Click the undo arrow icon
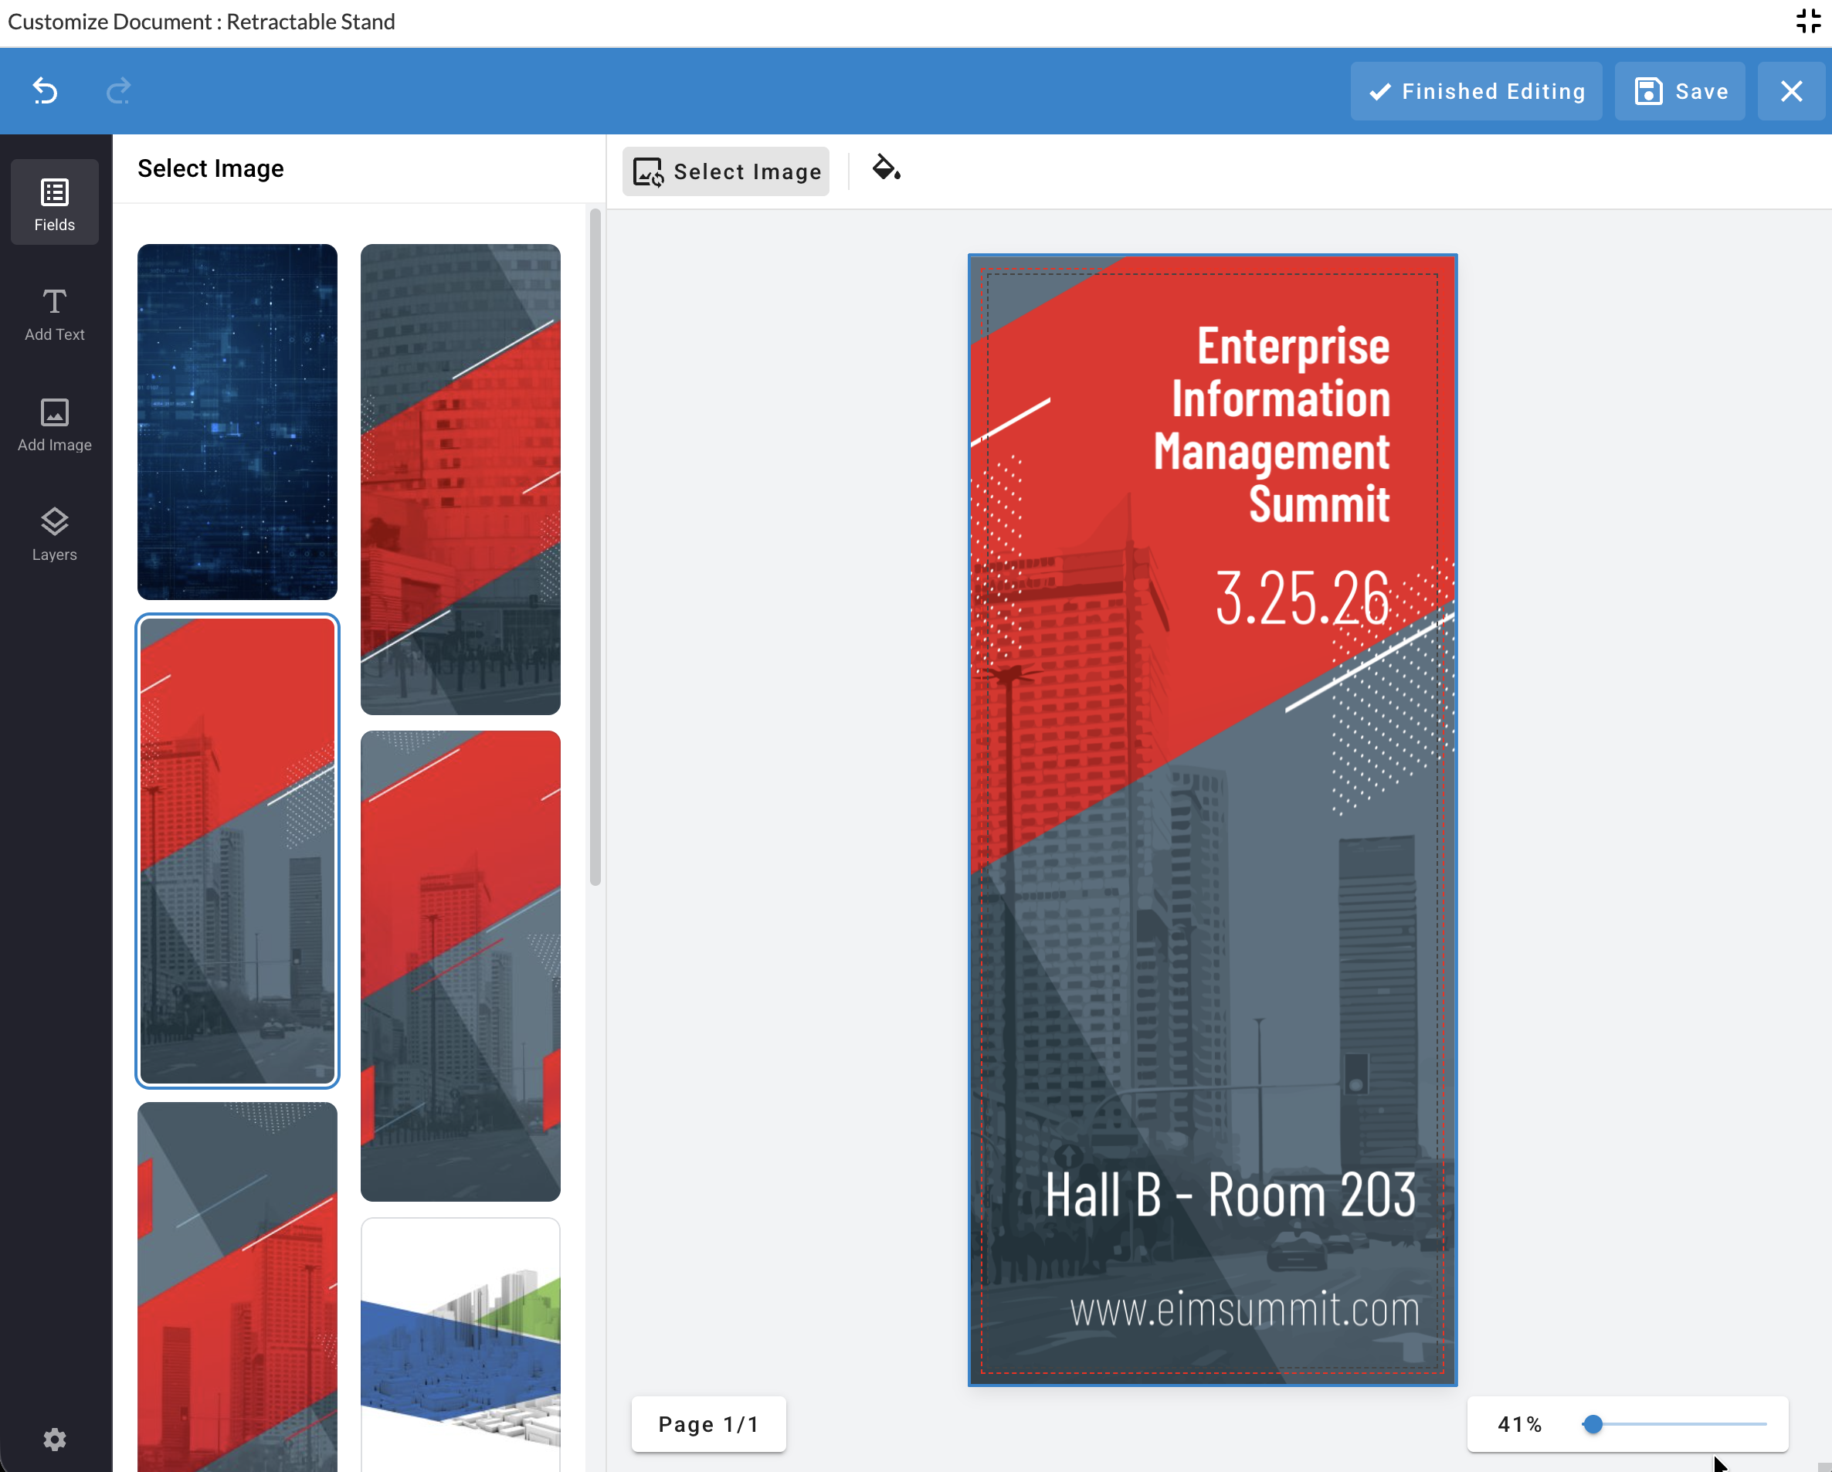 pos(45,90)
